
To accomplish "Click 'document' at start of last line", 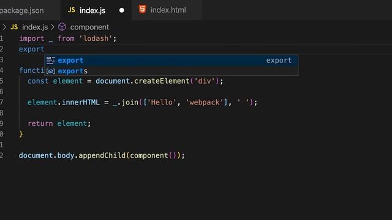I will (36, 155).
